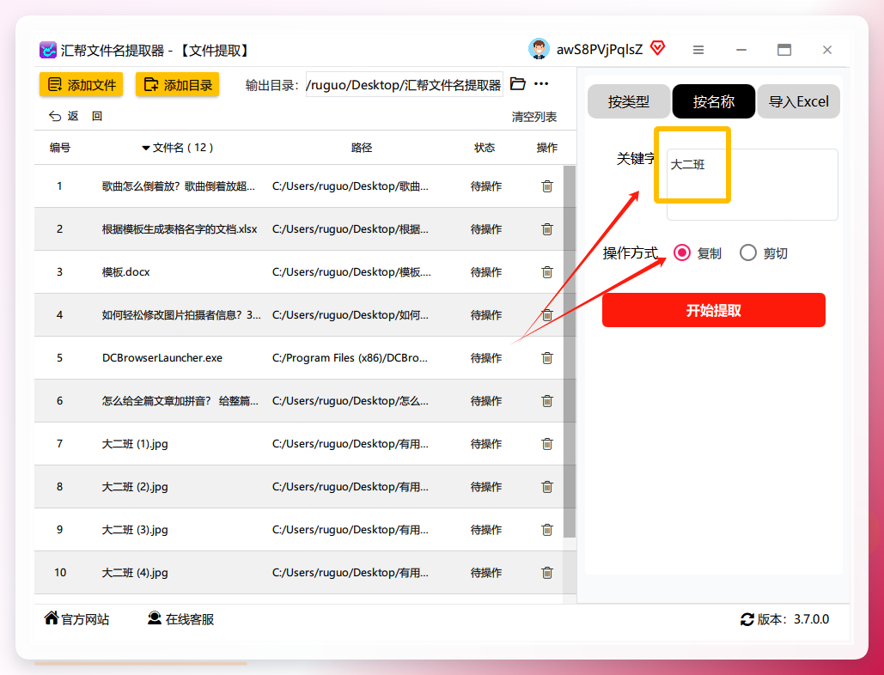Remove 大二班 (1).jpg using trash icon
The width and height of the screenshot is (884, 675).
(547, 444)
